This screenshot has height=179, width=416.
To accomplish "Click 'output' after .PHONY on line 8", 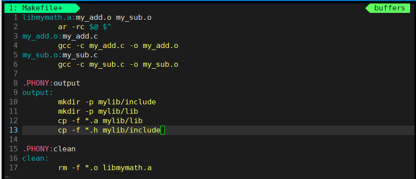I will 67,84.
